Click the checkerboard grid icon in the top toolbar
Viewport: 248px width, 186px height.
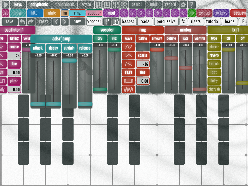click(x=125, y=4)
